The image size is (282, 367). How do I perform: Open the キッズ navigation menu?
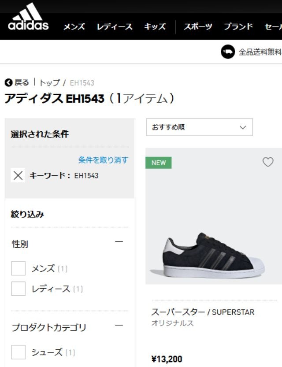tap(155, 26)
